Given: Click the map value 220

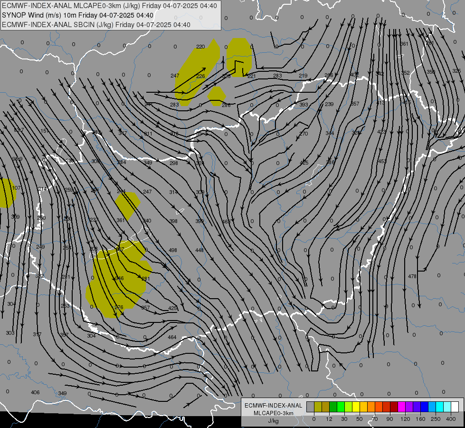Looking at the screenshot, I should coord(200,47).
